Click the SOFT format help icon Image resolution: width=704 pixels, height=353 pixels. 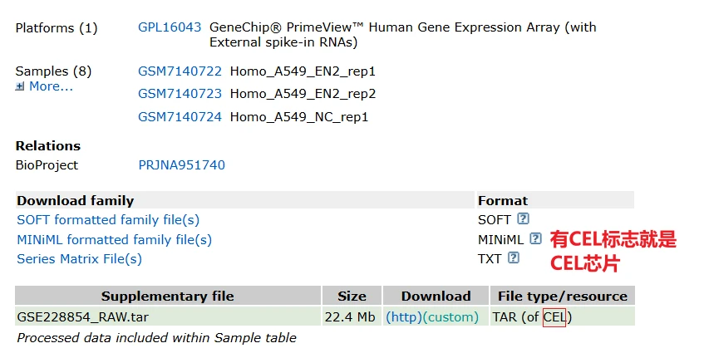(523, 219)
